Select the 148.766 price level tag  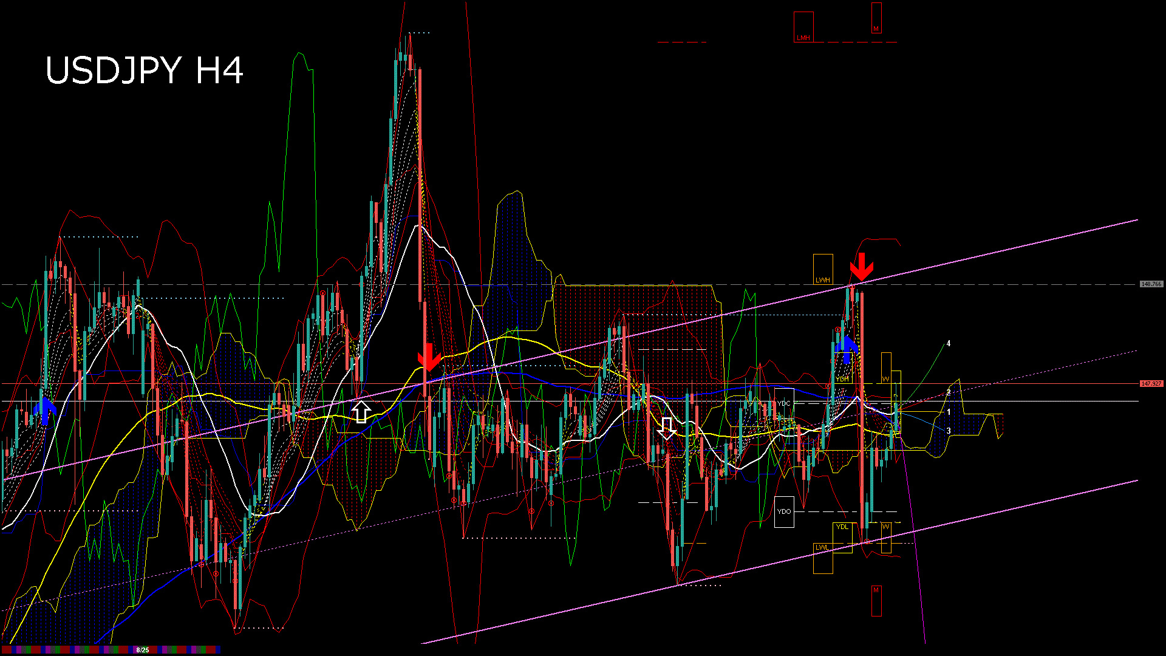1151,284
